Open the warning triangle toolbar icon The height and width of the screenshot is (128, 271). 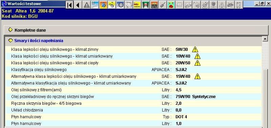87,5
